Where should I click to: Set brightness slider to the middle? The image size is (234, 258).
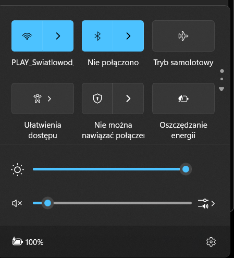tap(112, 169)
